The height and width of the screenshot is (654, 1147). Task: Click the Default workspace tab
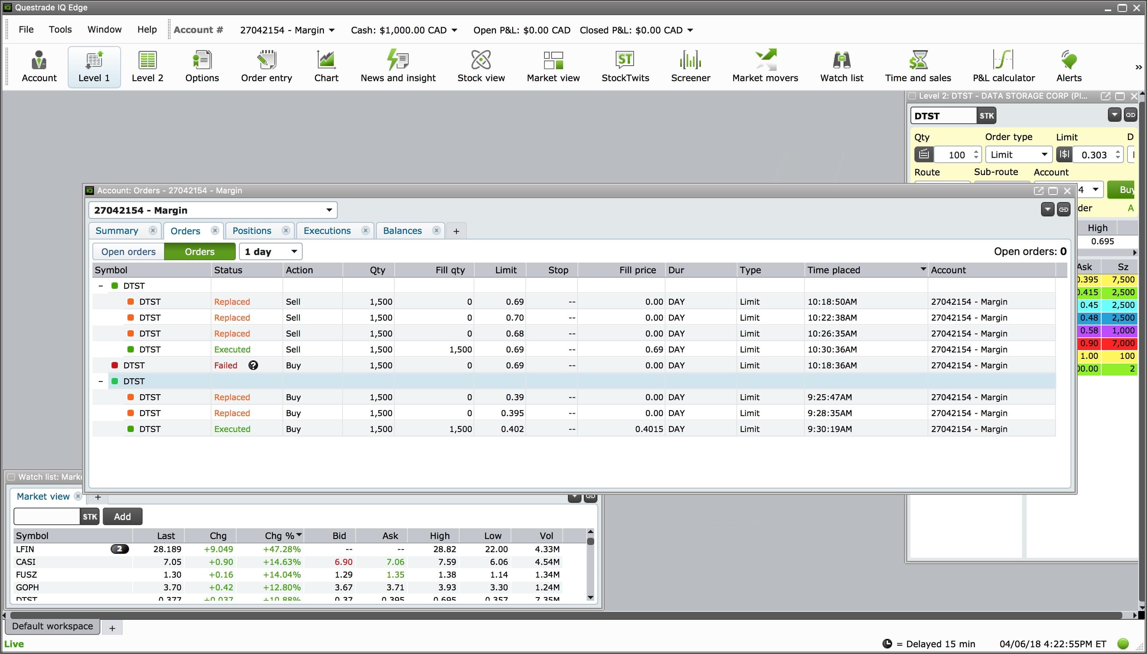[52, 626]
